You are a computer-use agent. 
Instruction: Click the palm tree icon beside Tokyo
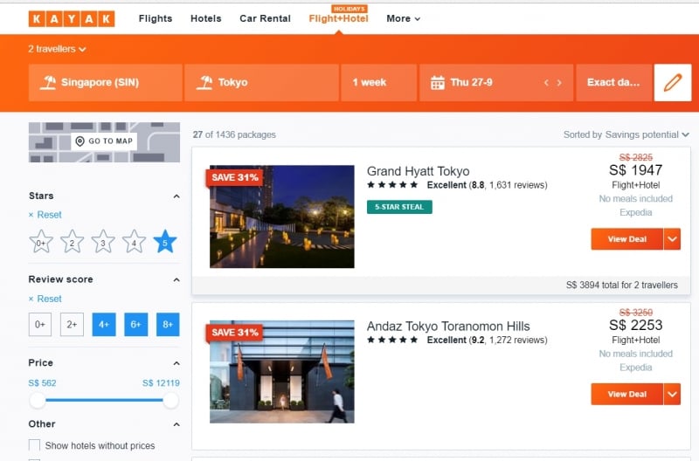pos(204,82)
